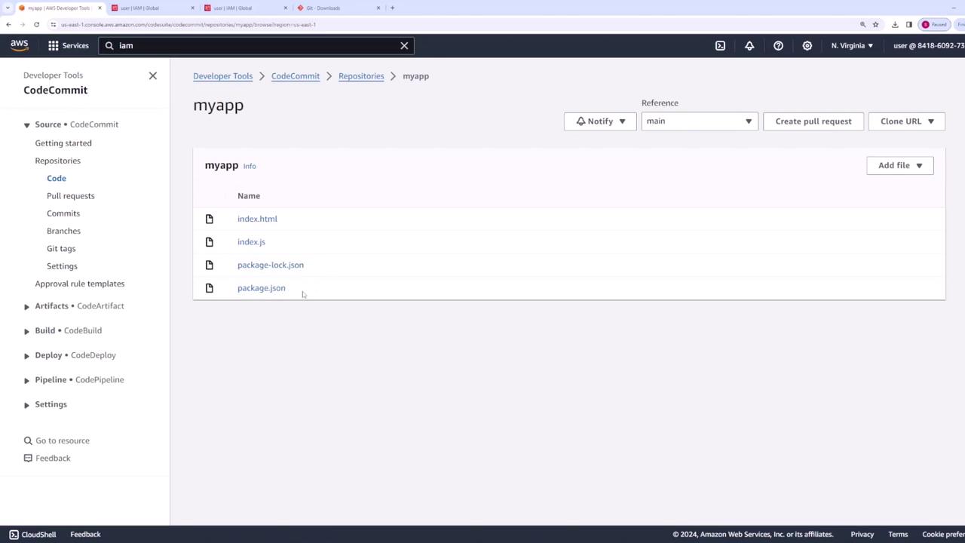
Task: Click the Create pull request button
Action: click(x=813, y=121)
